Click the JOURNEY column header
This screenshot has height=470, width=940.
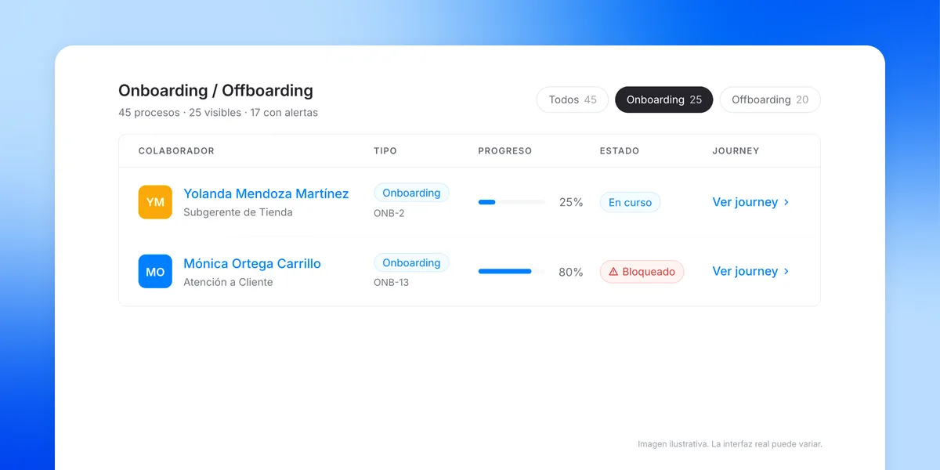pyautogui.click(x=736, y=150)
